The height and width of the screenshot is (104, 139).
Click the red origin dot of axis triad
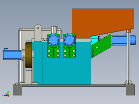point(8,96)
